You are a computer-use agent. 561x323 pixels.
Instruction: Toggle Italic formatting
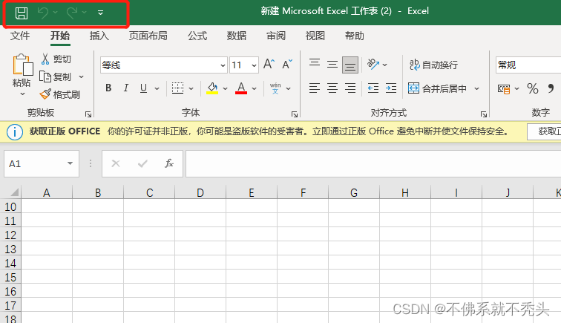click(x=126, y=88)
